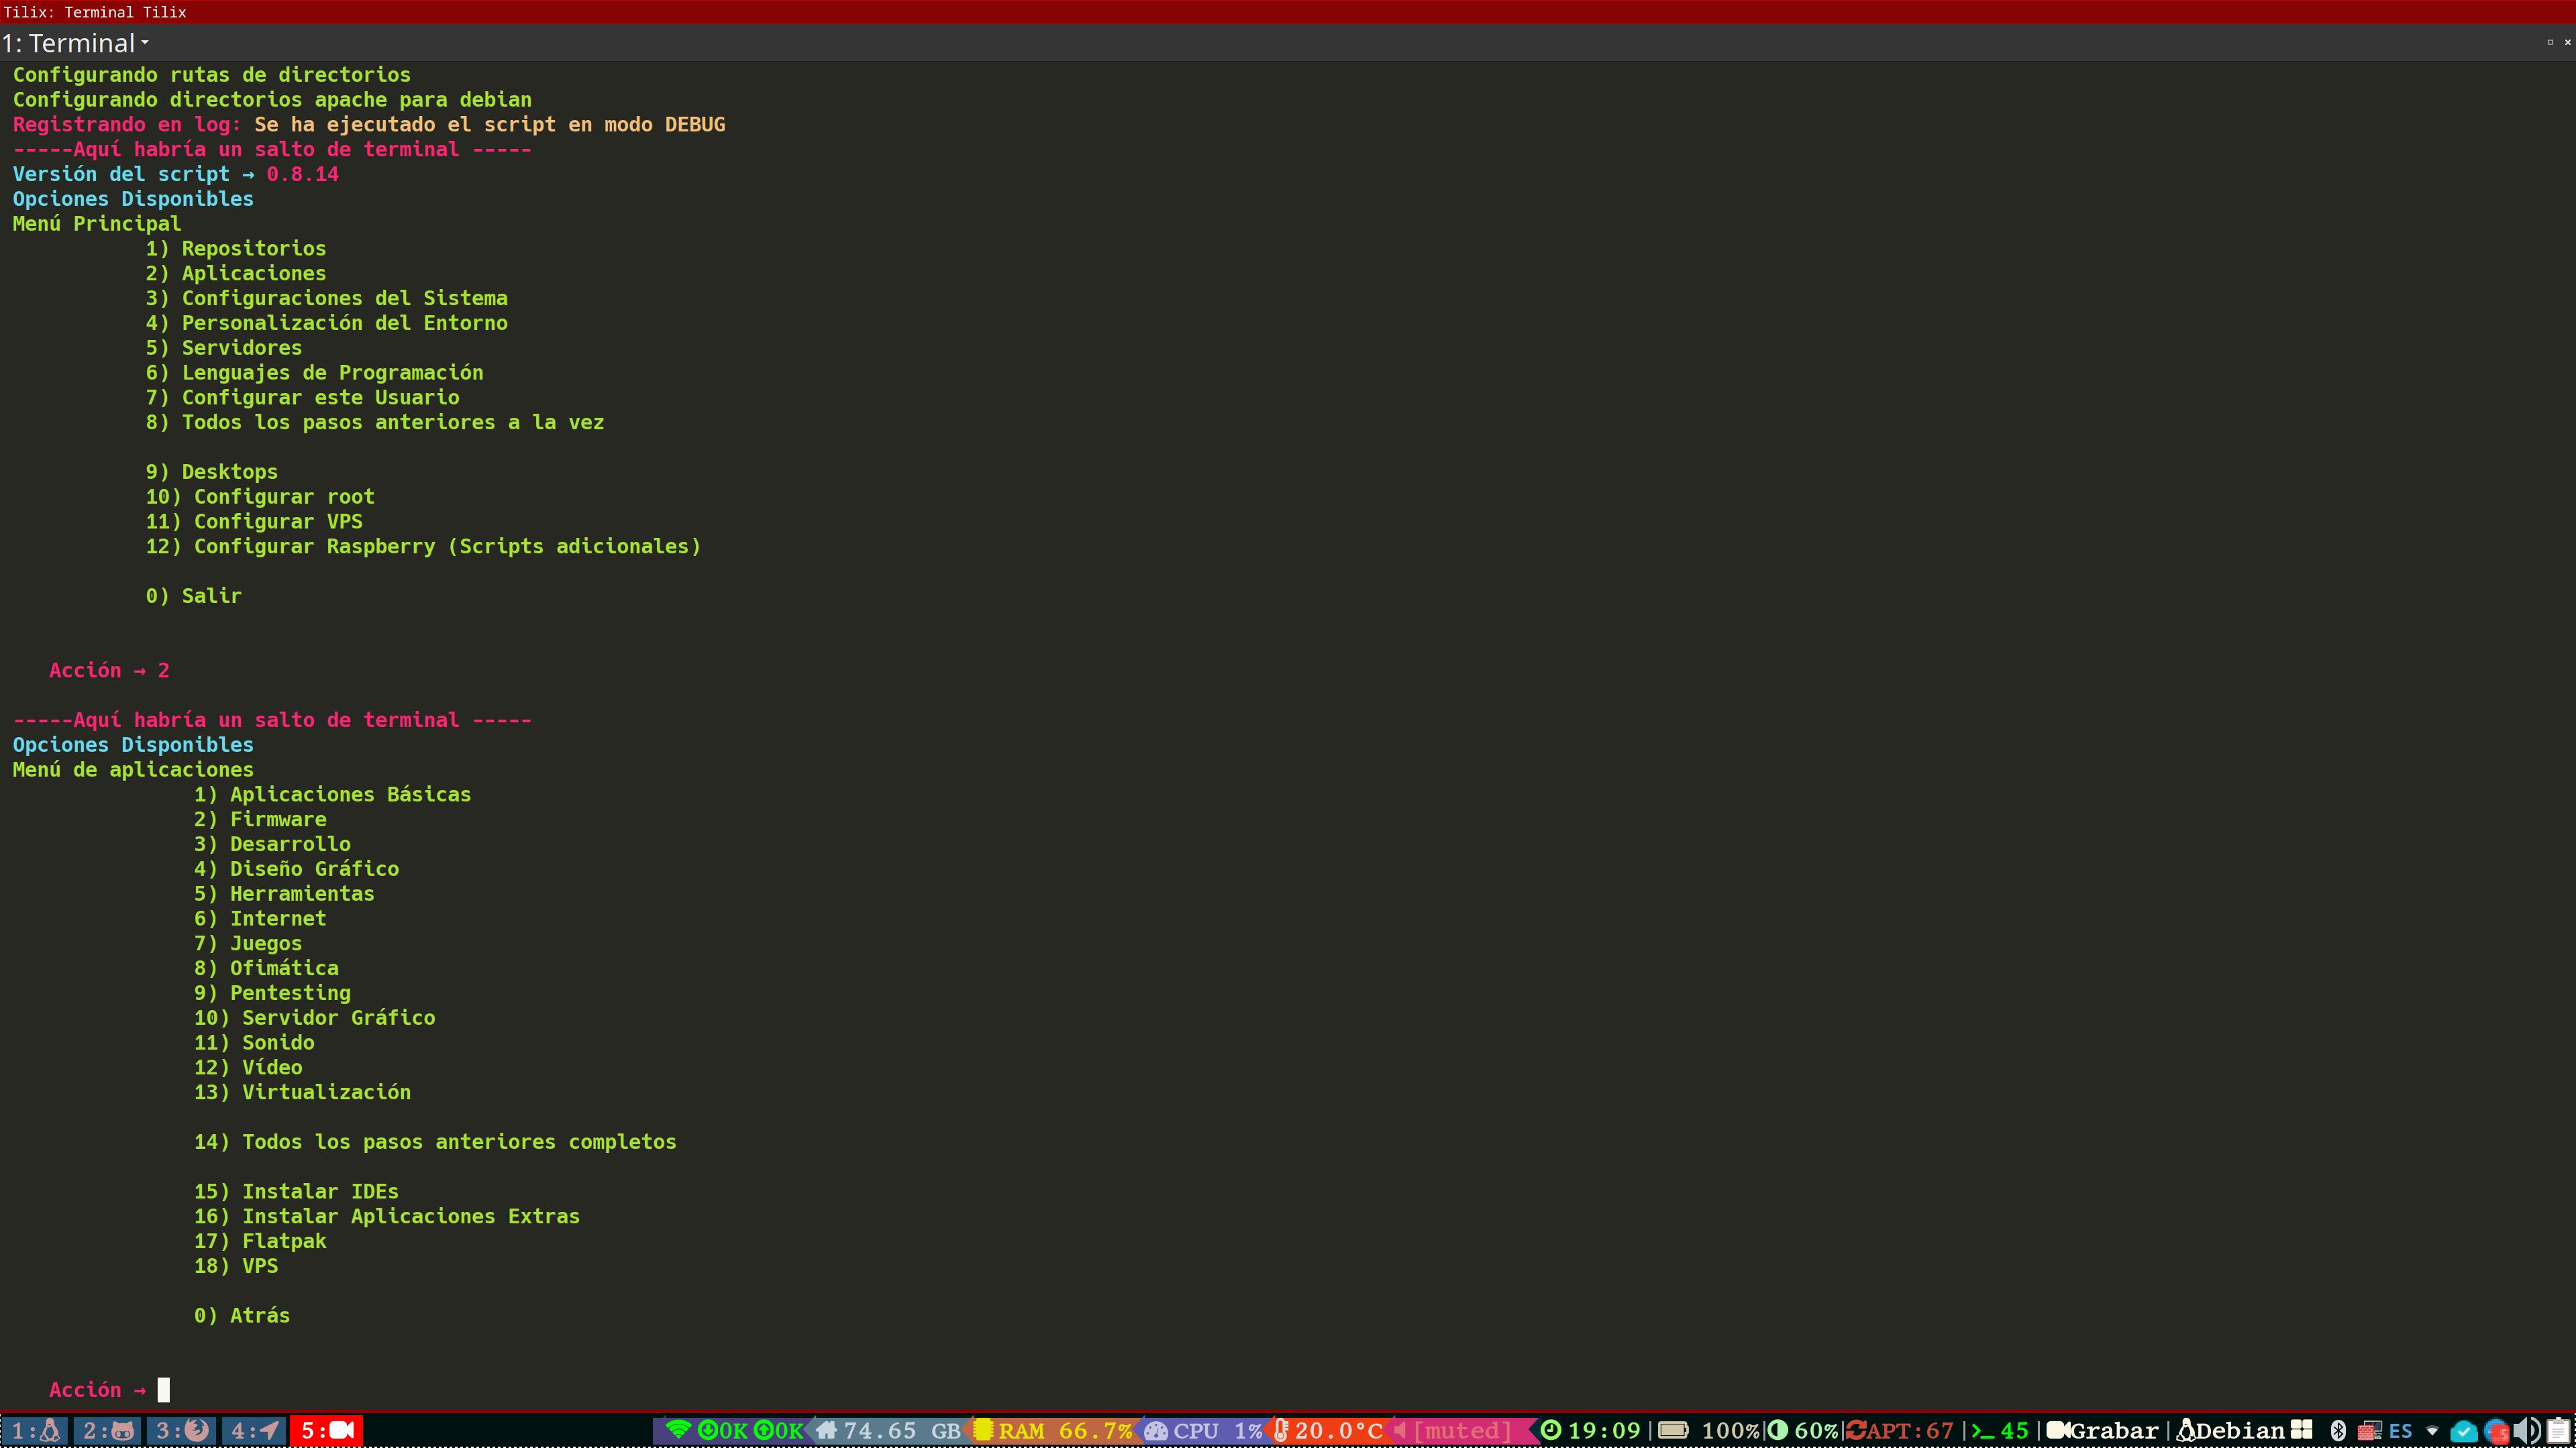Click the terminal prompt at Acción cursor

[163, 1389]
